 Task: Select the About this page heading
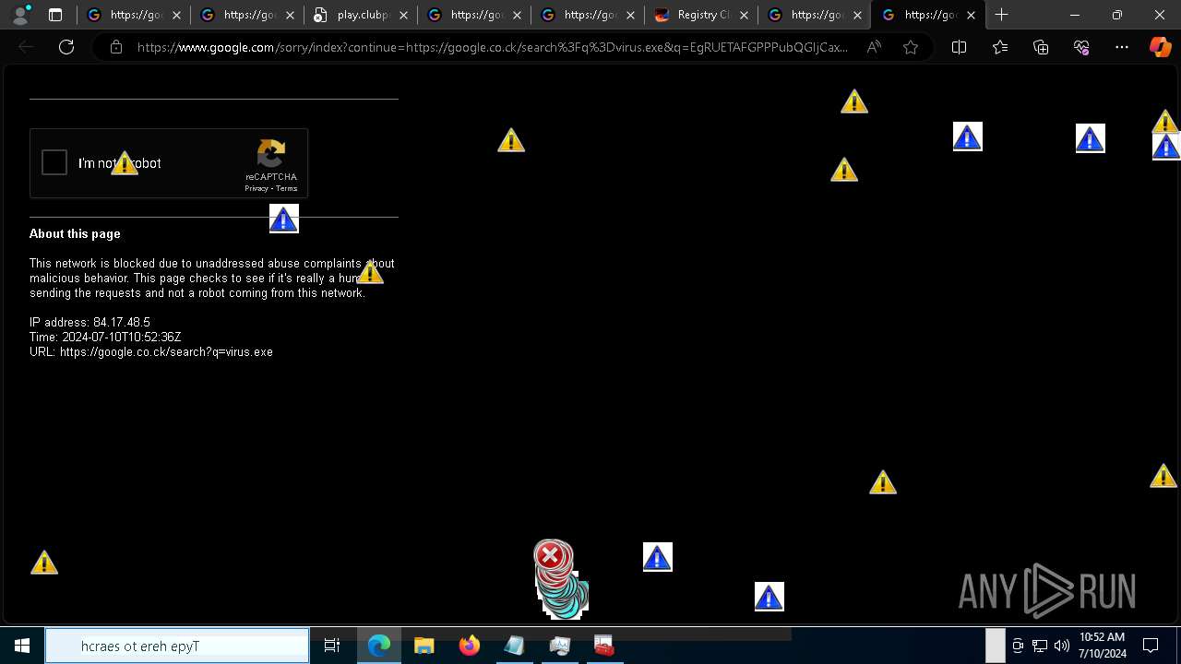pos(75,234)
